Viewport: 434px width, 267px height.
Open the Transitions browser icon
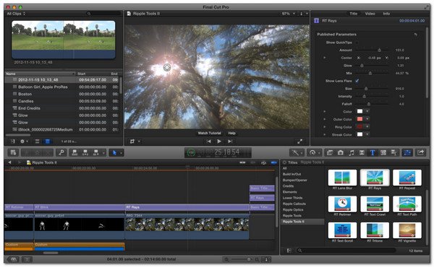pos(362,152)
